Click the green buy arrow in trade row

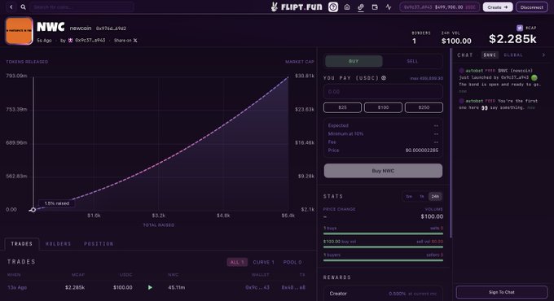tap(150, 287)
